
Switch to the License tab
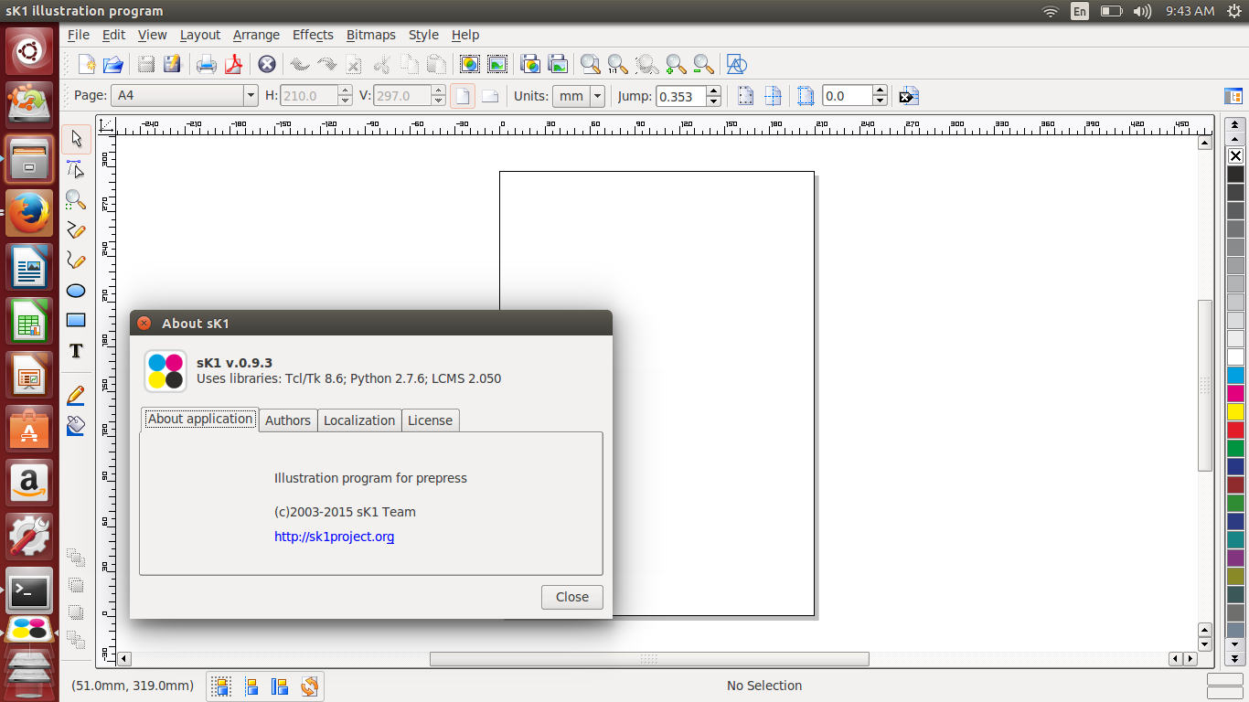pos(430,420)
